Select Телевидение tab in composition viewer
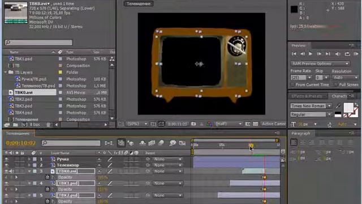This screenshot has height=204, width=362. tap(139, 4)
